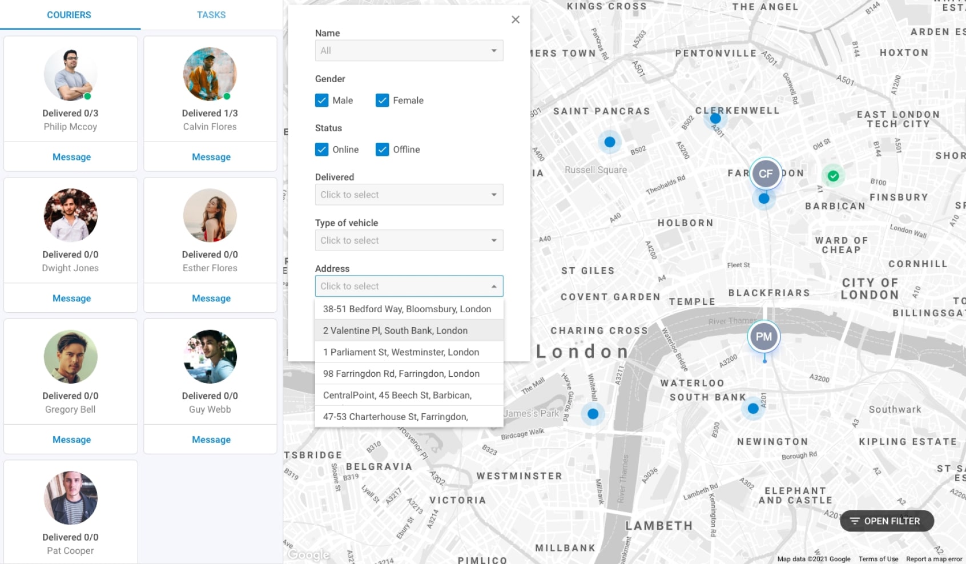Viewport: 966px width, 564px height.
Task: Open Calvin Flores' profile photo
Action: 210,74
